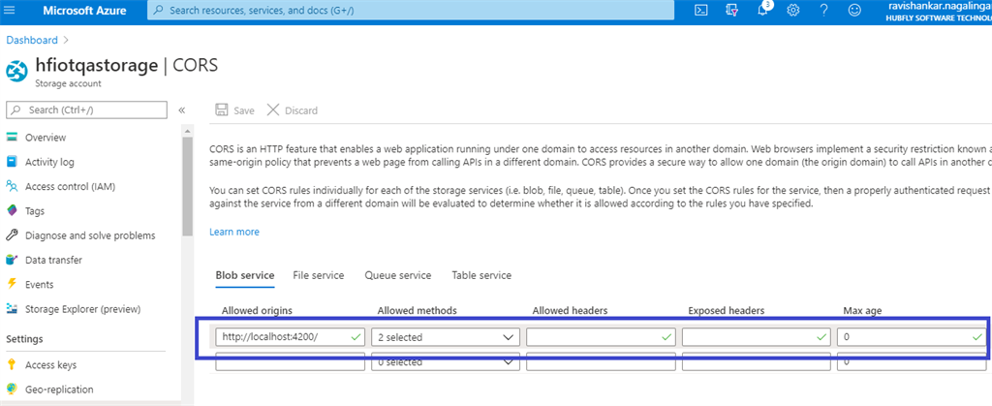Click the Dashboard breadcrumb link
This screenshot has width=992, height=406.
(x=32, y=40)
